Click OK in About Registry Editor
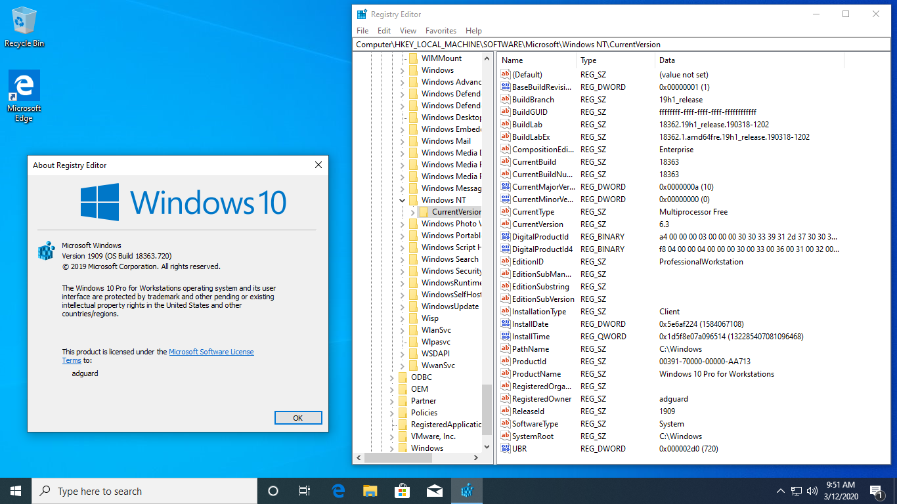 [298, 417]
